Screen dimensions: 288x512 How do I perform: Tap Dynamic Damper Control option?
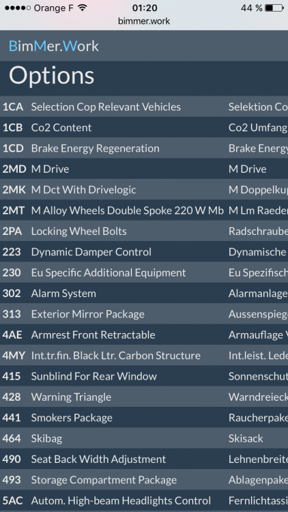(144, 252)
